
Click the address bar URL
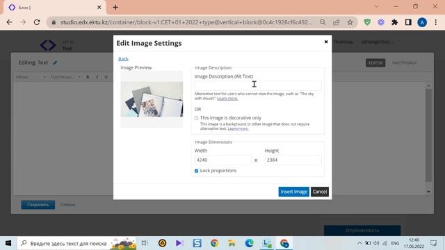pos(186,22)
